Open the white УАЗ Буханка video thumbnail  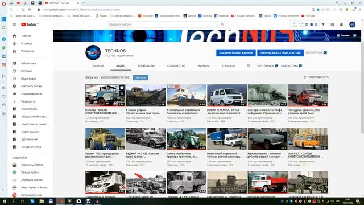click(227, 95)
